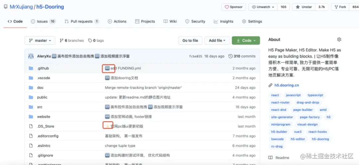
Task: Click AleryXu's avatar in commit bar
Action: coord(31,56)
